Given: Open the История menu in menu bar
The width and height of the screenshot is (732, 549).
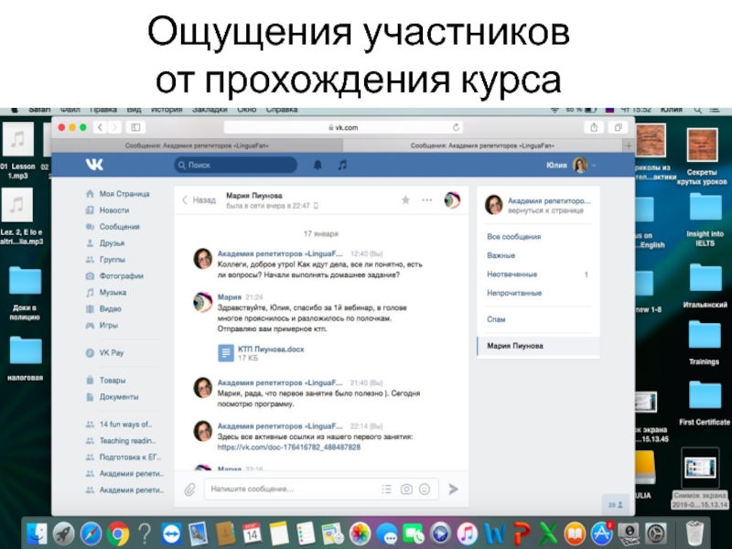Looking at the screenshot, I should (167, 110).
